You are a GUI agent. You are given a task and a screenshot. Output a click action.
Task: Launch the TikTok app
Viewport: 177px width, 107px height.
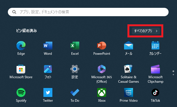(x=155, y=92)
